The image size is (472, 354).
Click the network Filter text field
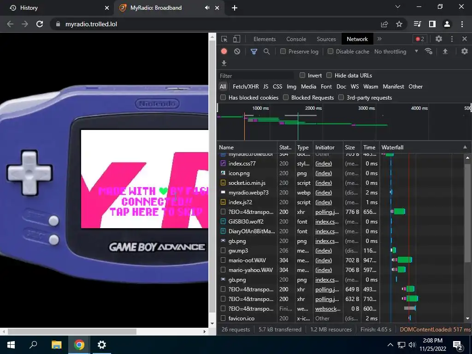256,76
